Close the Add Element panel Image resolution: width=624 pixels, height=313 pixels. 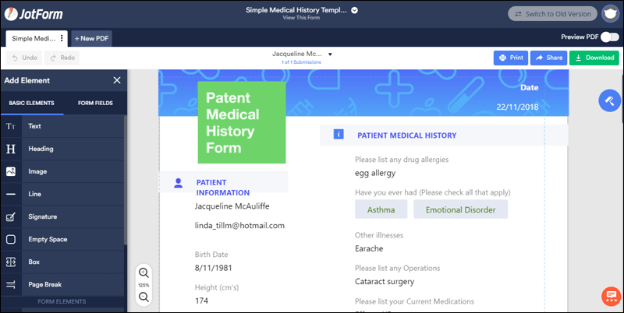coord(117,80)
